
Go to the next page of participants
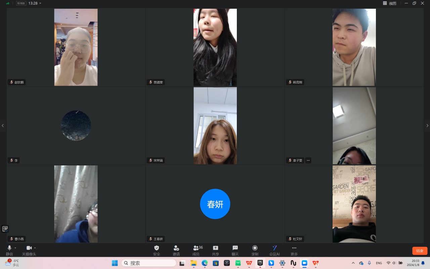pos(427,126)
